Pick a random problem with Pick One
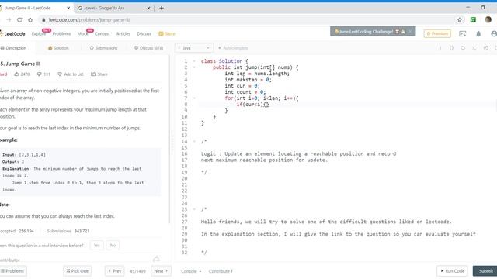 coord(78,271)
